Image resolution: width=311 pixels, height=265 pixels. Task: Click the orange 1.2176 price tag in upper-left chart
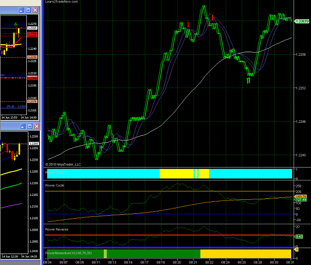32,101
